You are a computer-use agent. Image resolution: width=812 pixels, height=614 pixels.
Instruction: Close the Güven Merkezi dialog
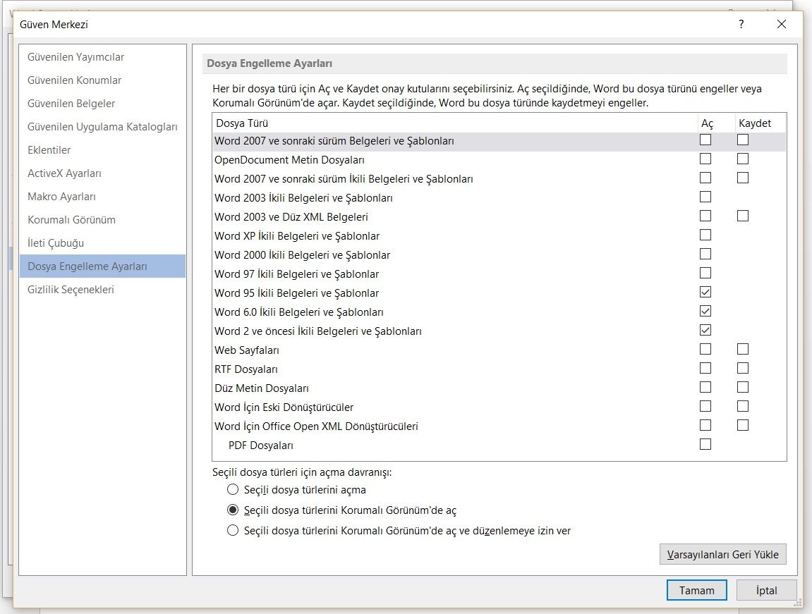click(781, 25)
